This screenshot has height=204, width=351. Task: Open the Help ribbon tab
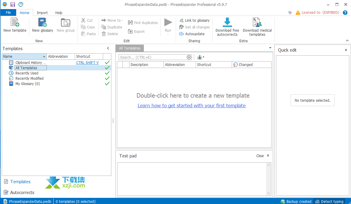pos(59,13)
